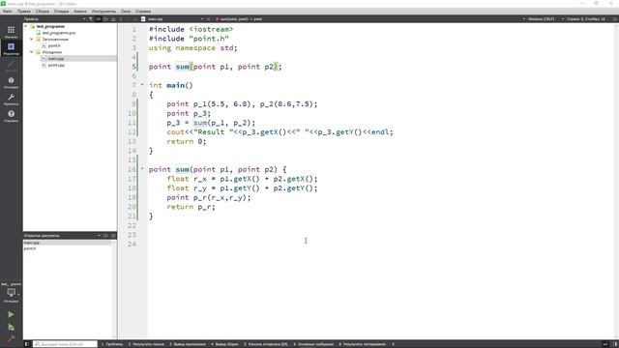Select point.cpp in the project tree
Viewport: 619px width, 348px height.
coord(56,65)
